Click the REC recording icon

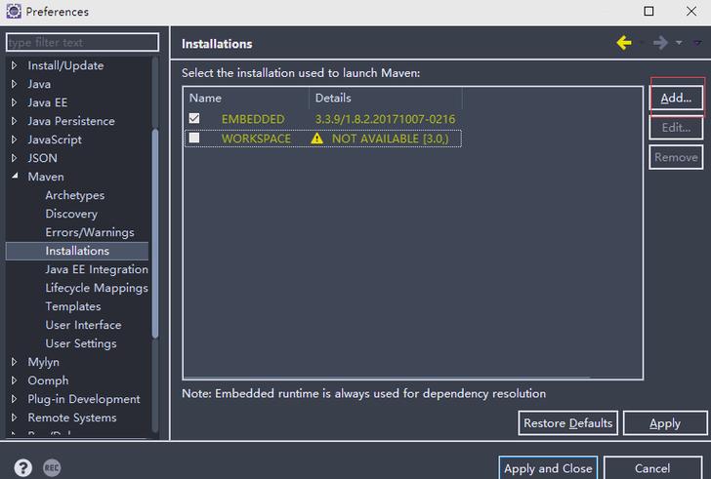(52, 467)
